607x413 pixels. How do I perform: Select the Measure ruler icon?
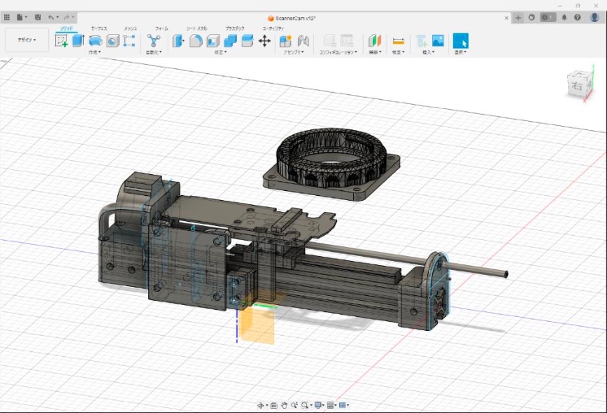tap(399, 41)
